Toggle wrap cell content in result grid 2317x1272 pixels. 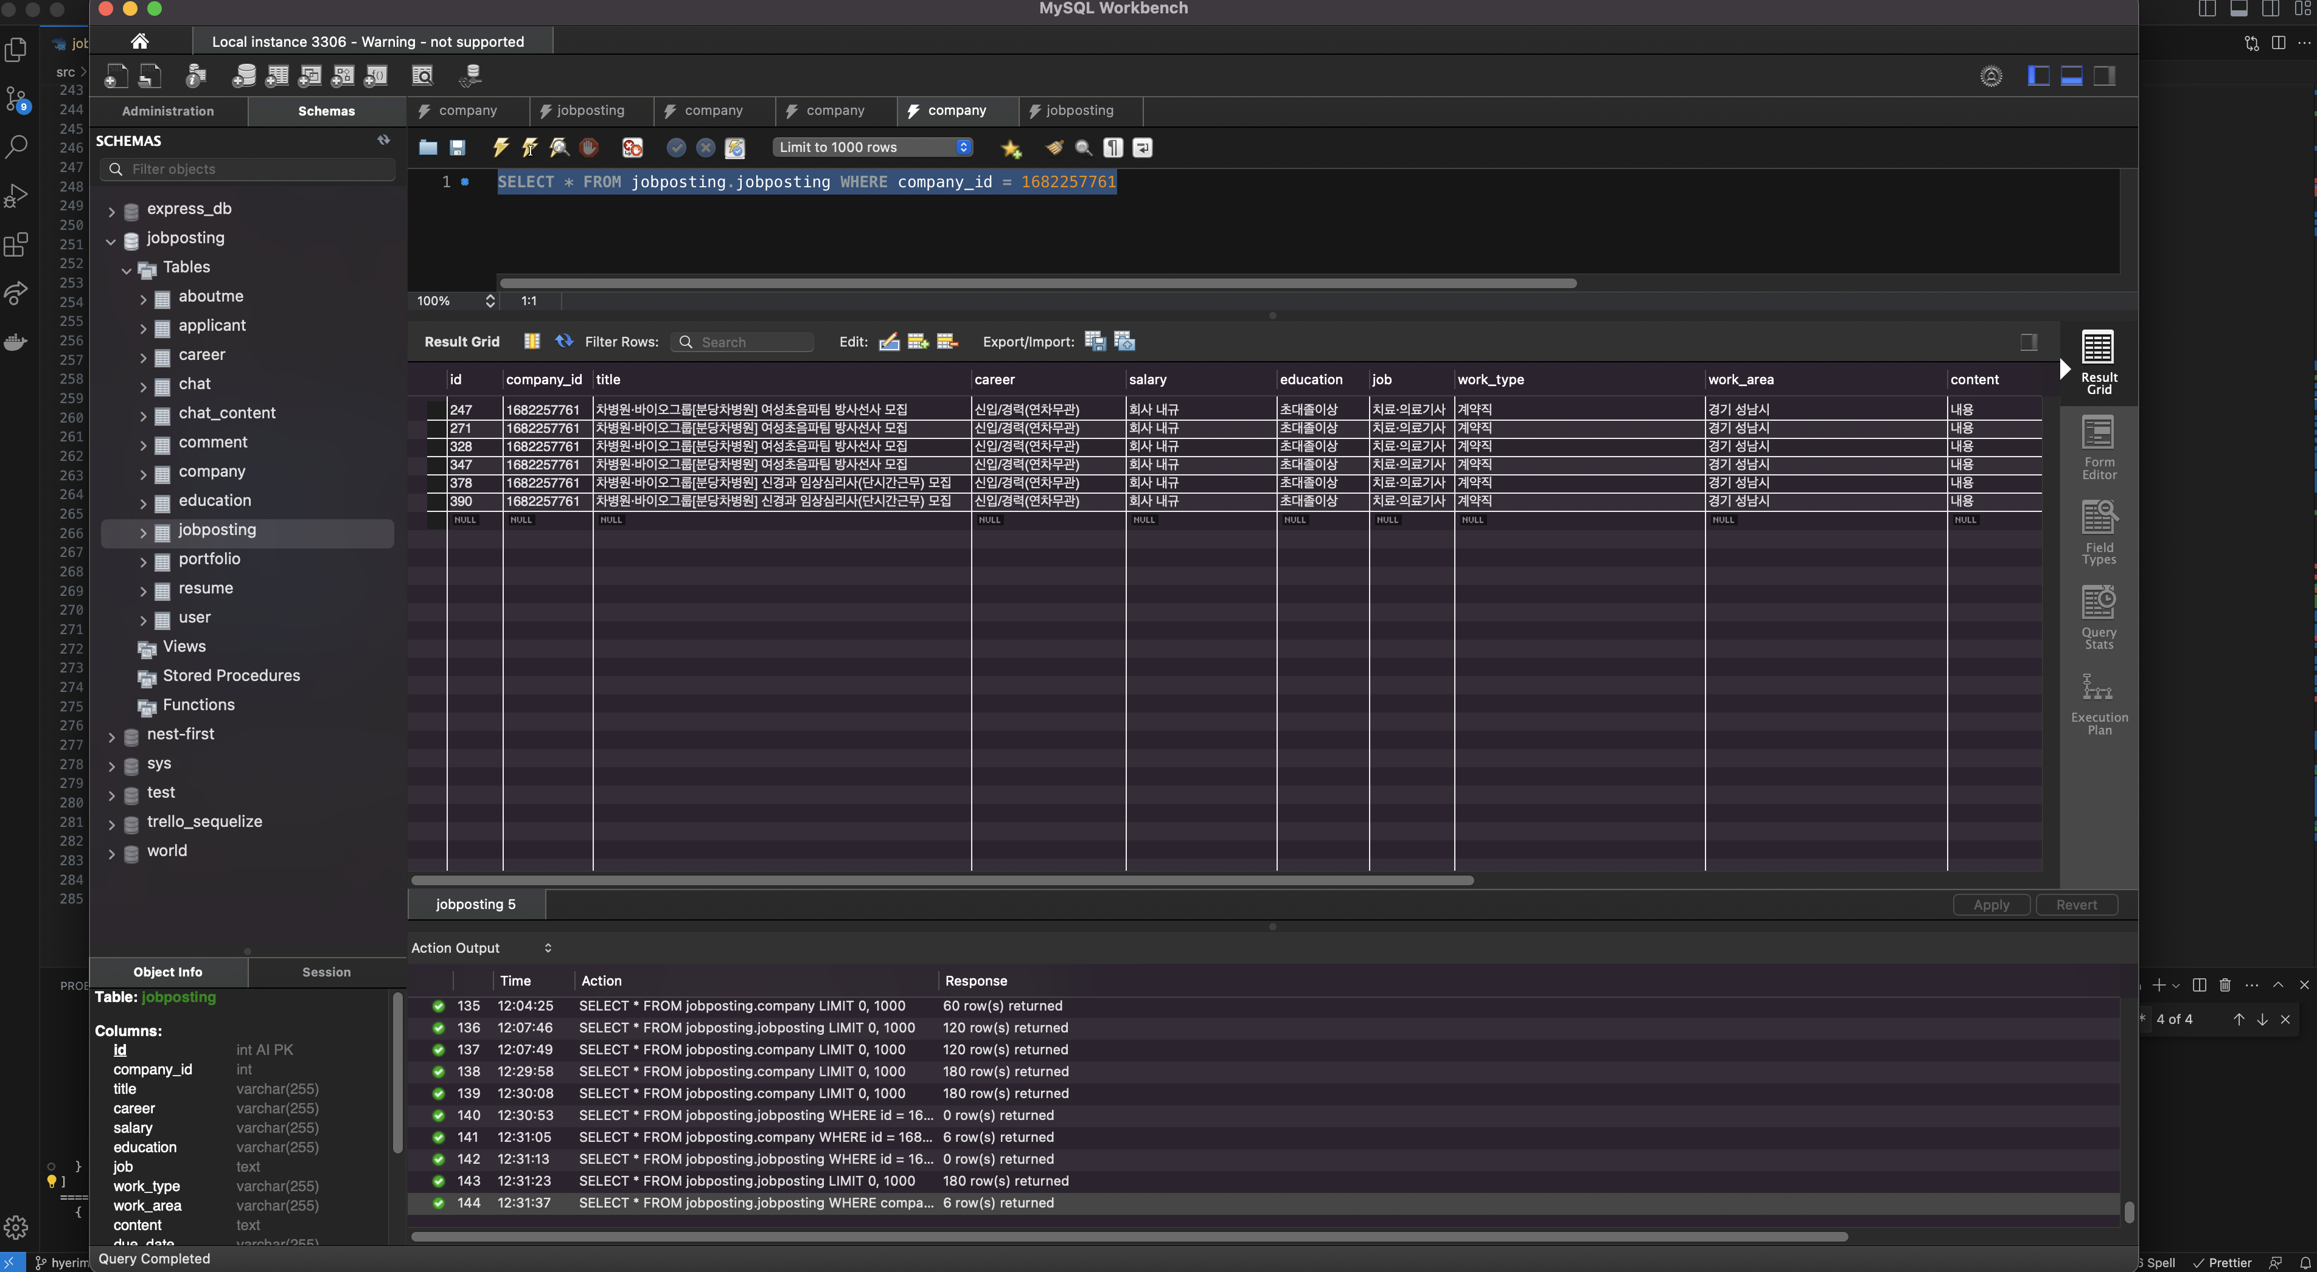coord(532,342)
